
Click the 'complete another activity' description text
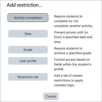pyautogui.click(x=73, y=21)
